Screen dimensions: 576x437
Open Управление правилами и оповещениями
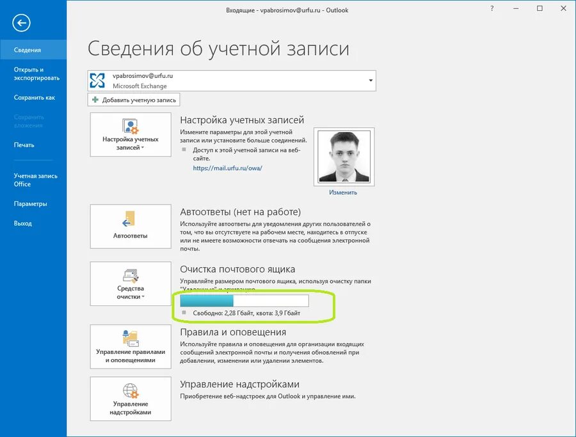(131, 346)
